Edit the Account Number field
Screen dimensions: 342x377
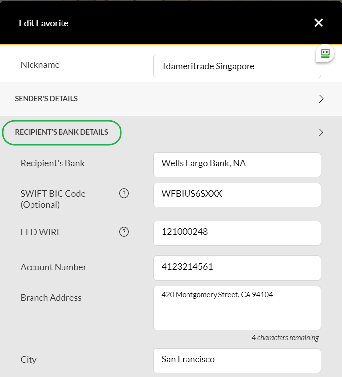(237, 268)
